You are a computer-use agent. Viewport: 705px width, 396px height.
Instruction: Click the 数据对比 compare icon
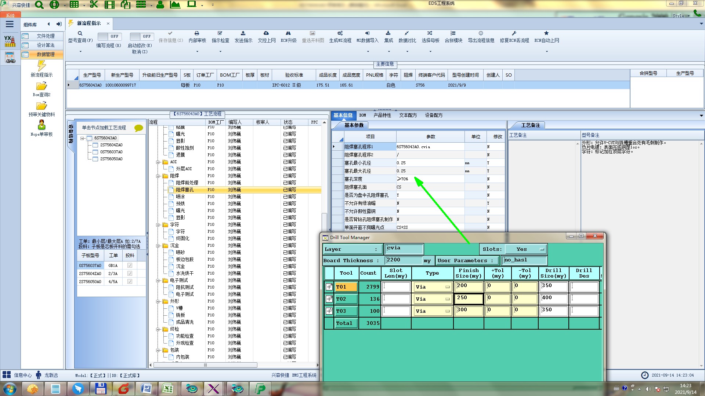[x=407, y=33]
